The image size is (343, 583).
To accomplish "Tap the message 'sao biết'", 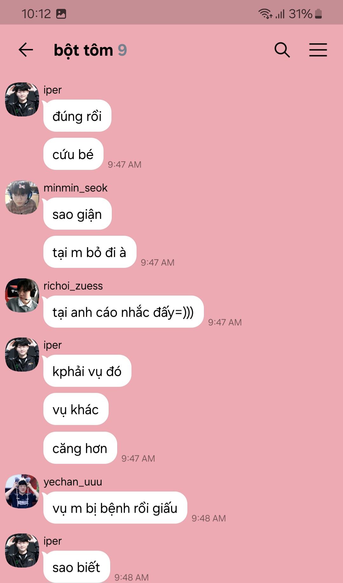I will 77,567.
